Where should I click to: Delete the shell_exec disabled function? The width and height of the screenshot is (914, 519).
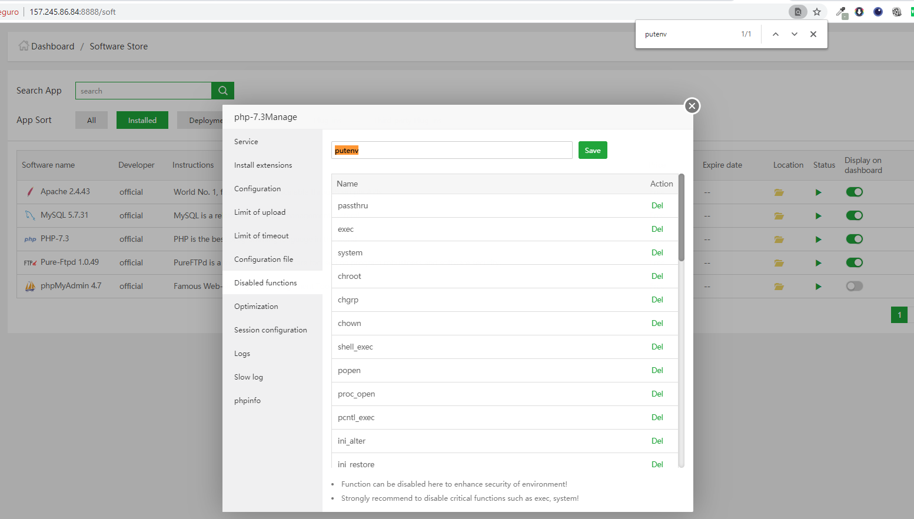657,347
